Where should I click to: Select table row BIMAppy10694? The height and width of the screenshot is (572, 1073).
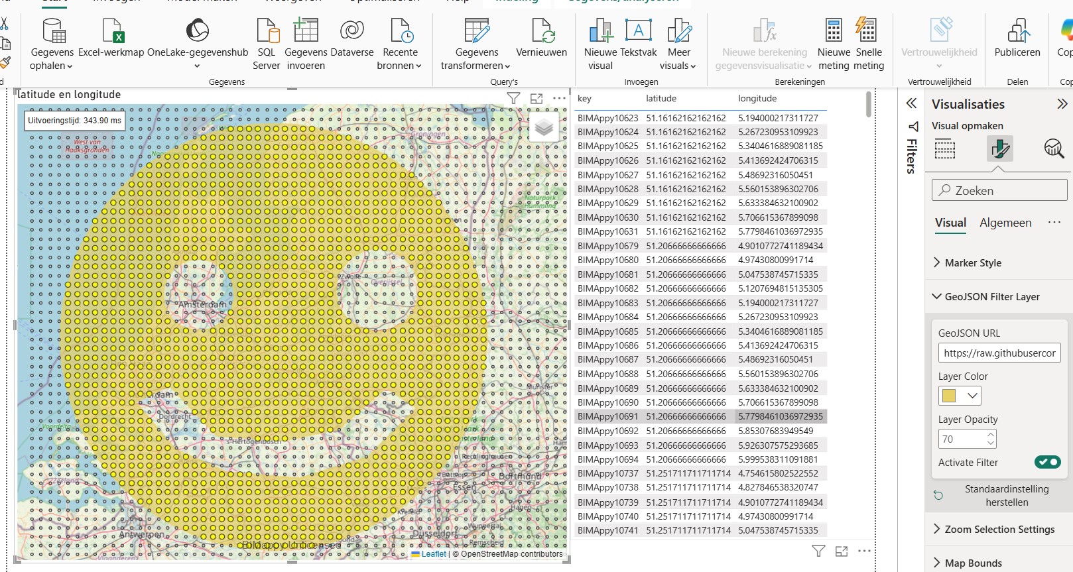coord(700,459)
